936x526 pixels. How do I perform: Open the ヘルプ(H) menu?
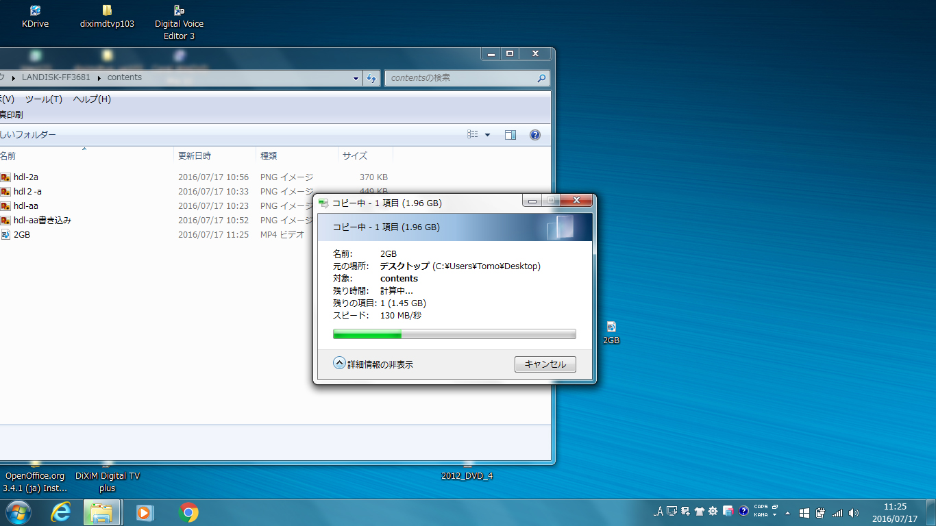(92, 99)
